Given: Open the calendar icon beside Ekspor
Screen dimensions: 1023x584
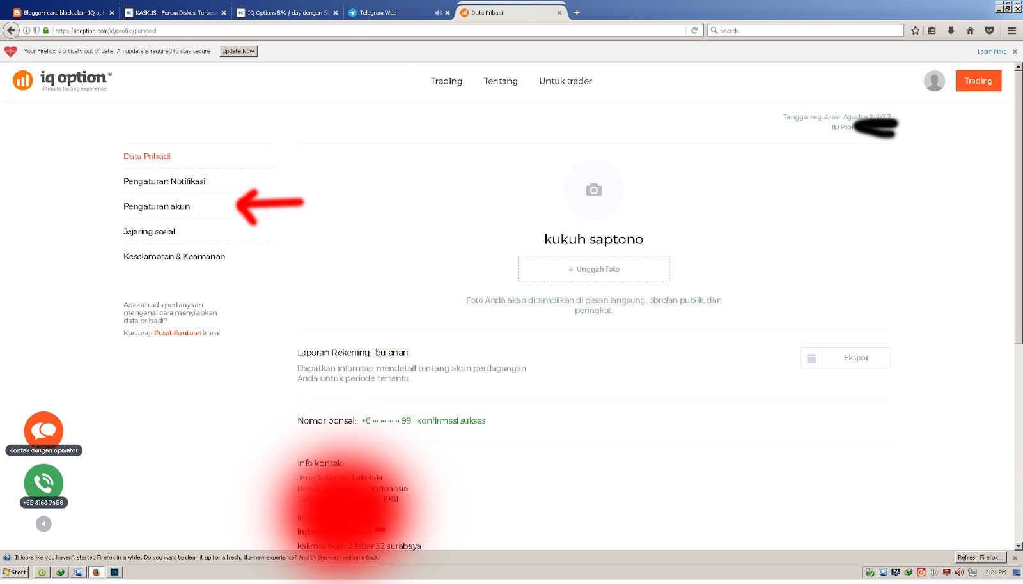Looking at the screenshot, I should click(811, 358).
